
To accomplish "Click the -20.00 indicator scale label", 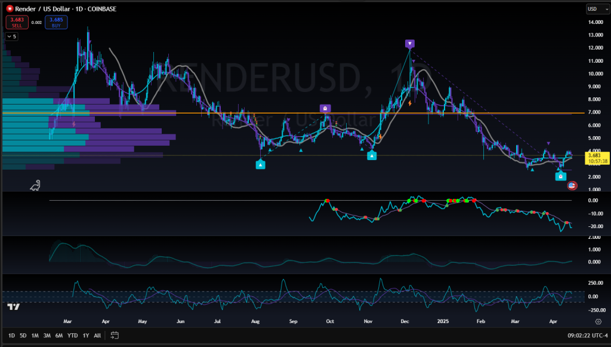I will point(595,226).
